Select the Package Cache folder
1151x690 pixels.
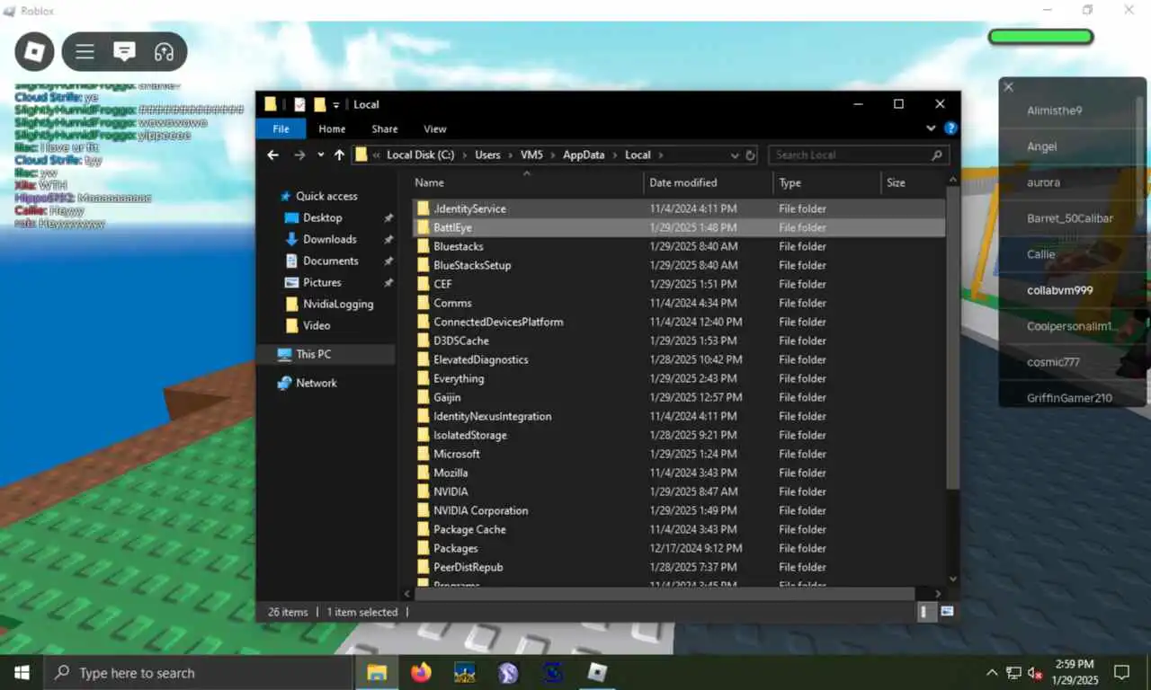tap(679, 529)
